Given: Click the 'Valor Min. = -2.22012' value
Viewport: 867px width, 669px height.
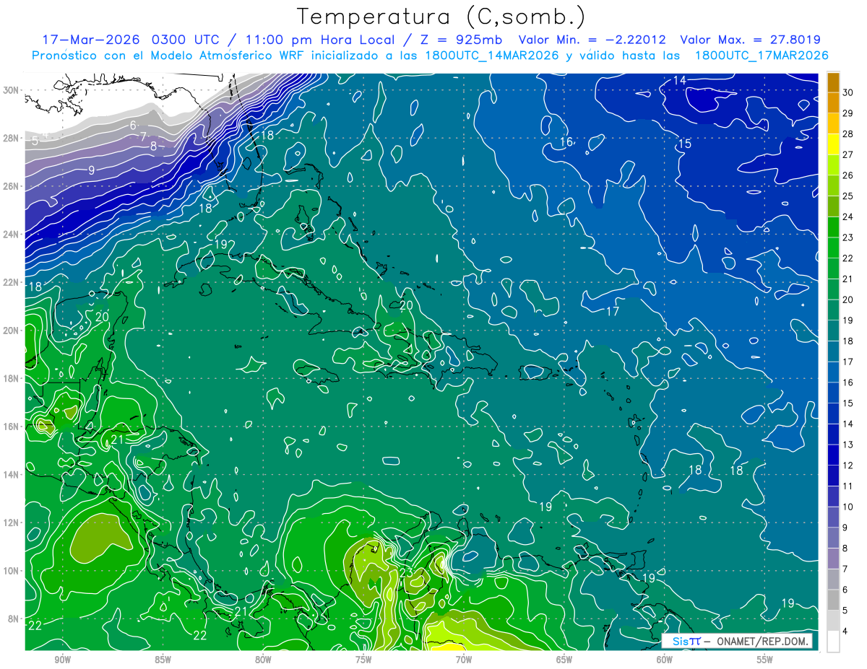Looking at the screenshot, I should (592, 39).
